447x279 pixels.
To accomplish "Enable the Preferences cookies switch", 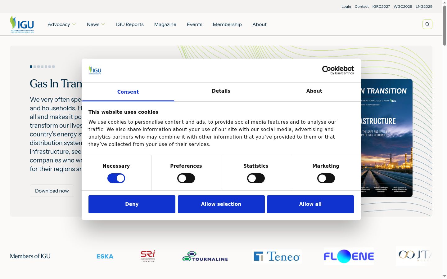I will coord(186,178).
